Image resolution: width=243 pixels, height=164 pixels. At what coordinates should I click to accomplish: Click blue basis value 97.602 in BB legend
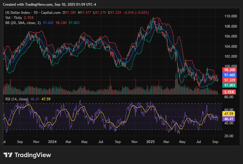point(48,23)
